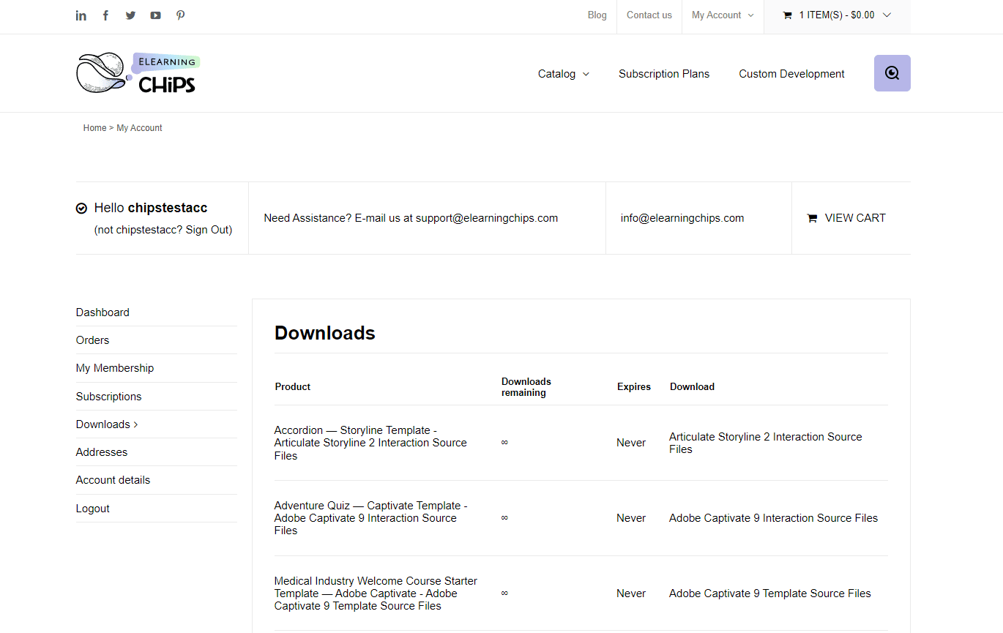Click the Sign Out link
This screenshot has width=1003, height=633.
[x=208, y=230]
